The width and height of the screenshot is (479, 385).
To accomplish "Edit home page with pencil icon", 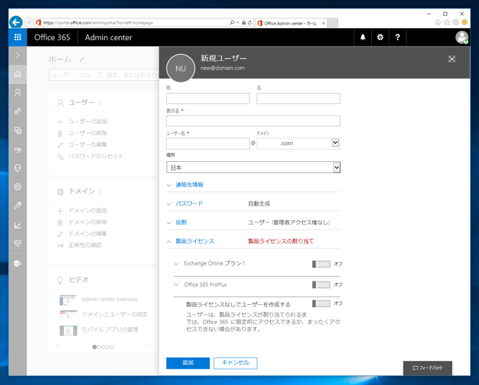I will click(81, 60).
